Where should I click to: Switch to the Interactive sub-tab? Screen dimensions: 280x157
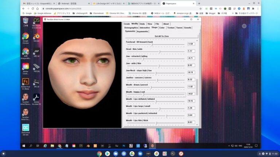click(145, 28)
